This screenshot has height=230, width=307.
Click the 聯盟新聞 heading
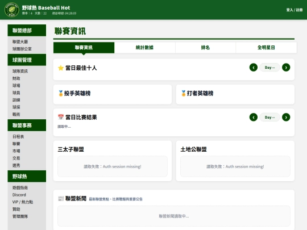[76, 199]
